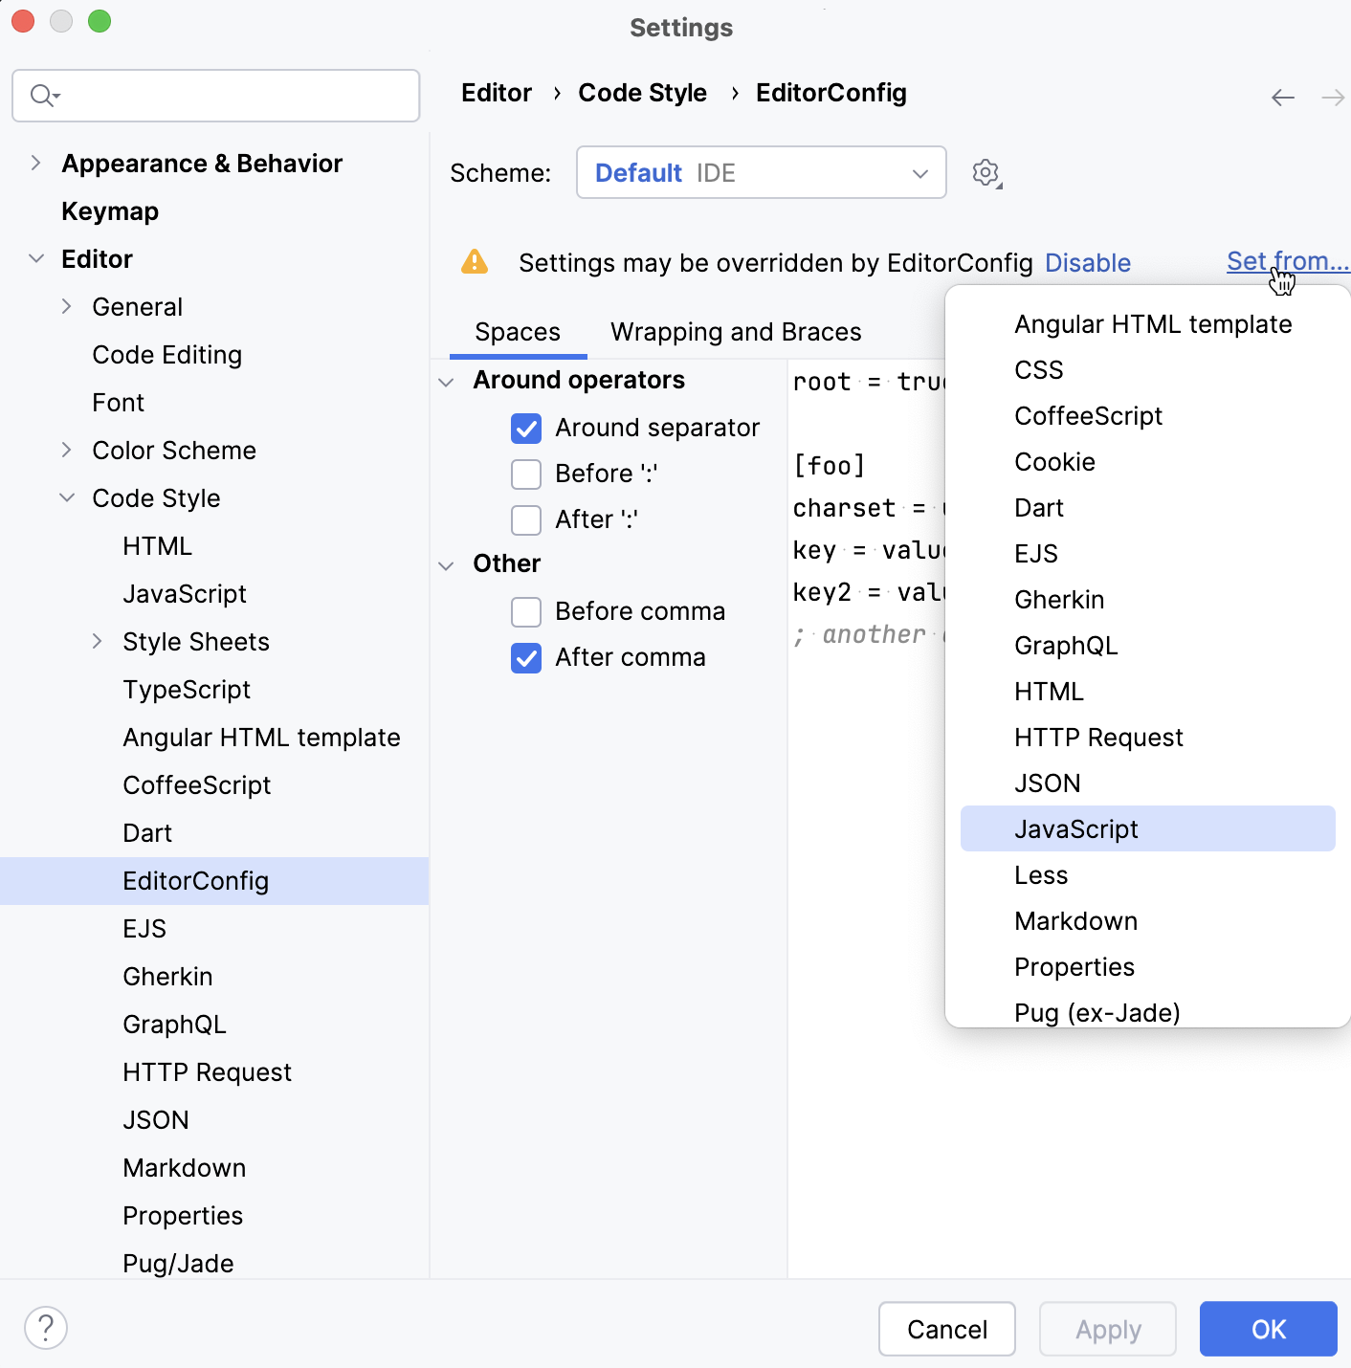Select TypeScript in the Code Style tree

(x=187, y=690)
